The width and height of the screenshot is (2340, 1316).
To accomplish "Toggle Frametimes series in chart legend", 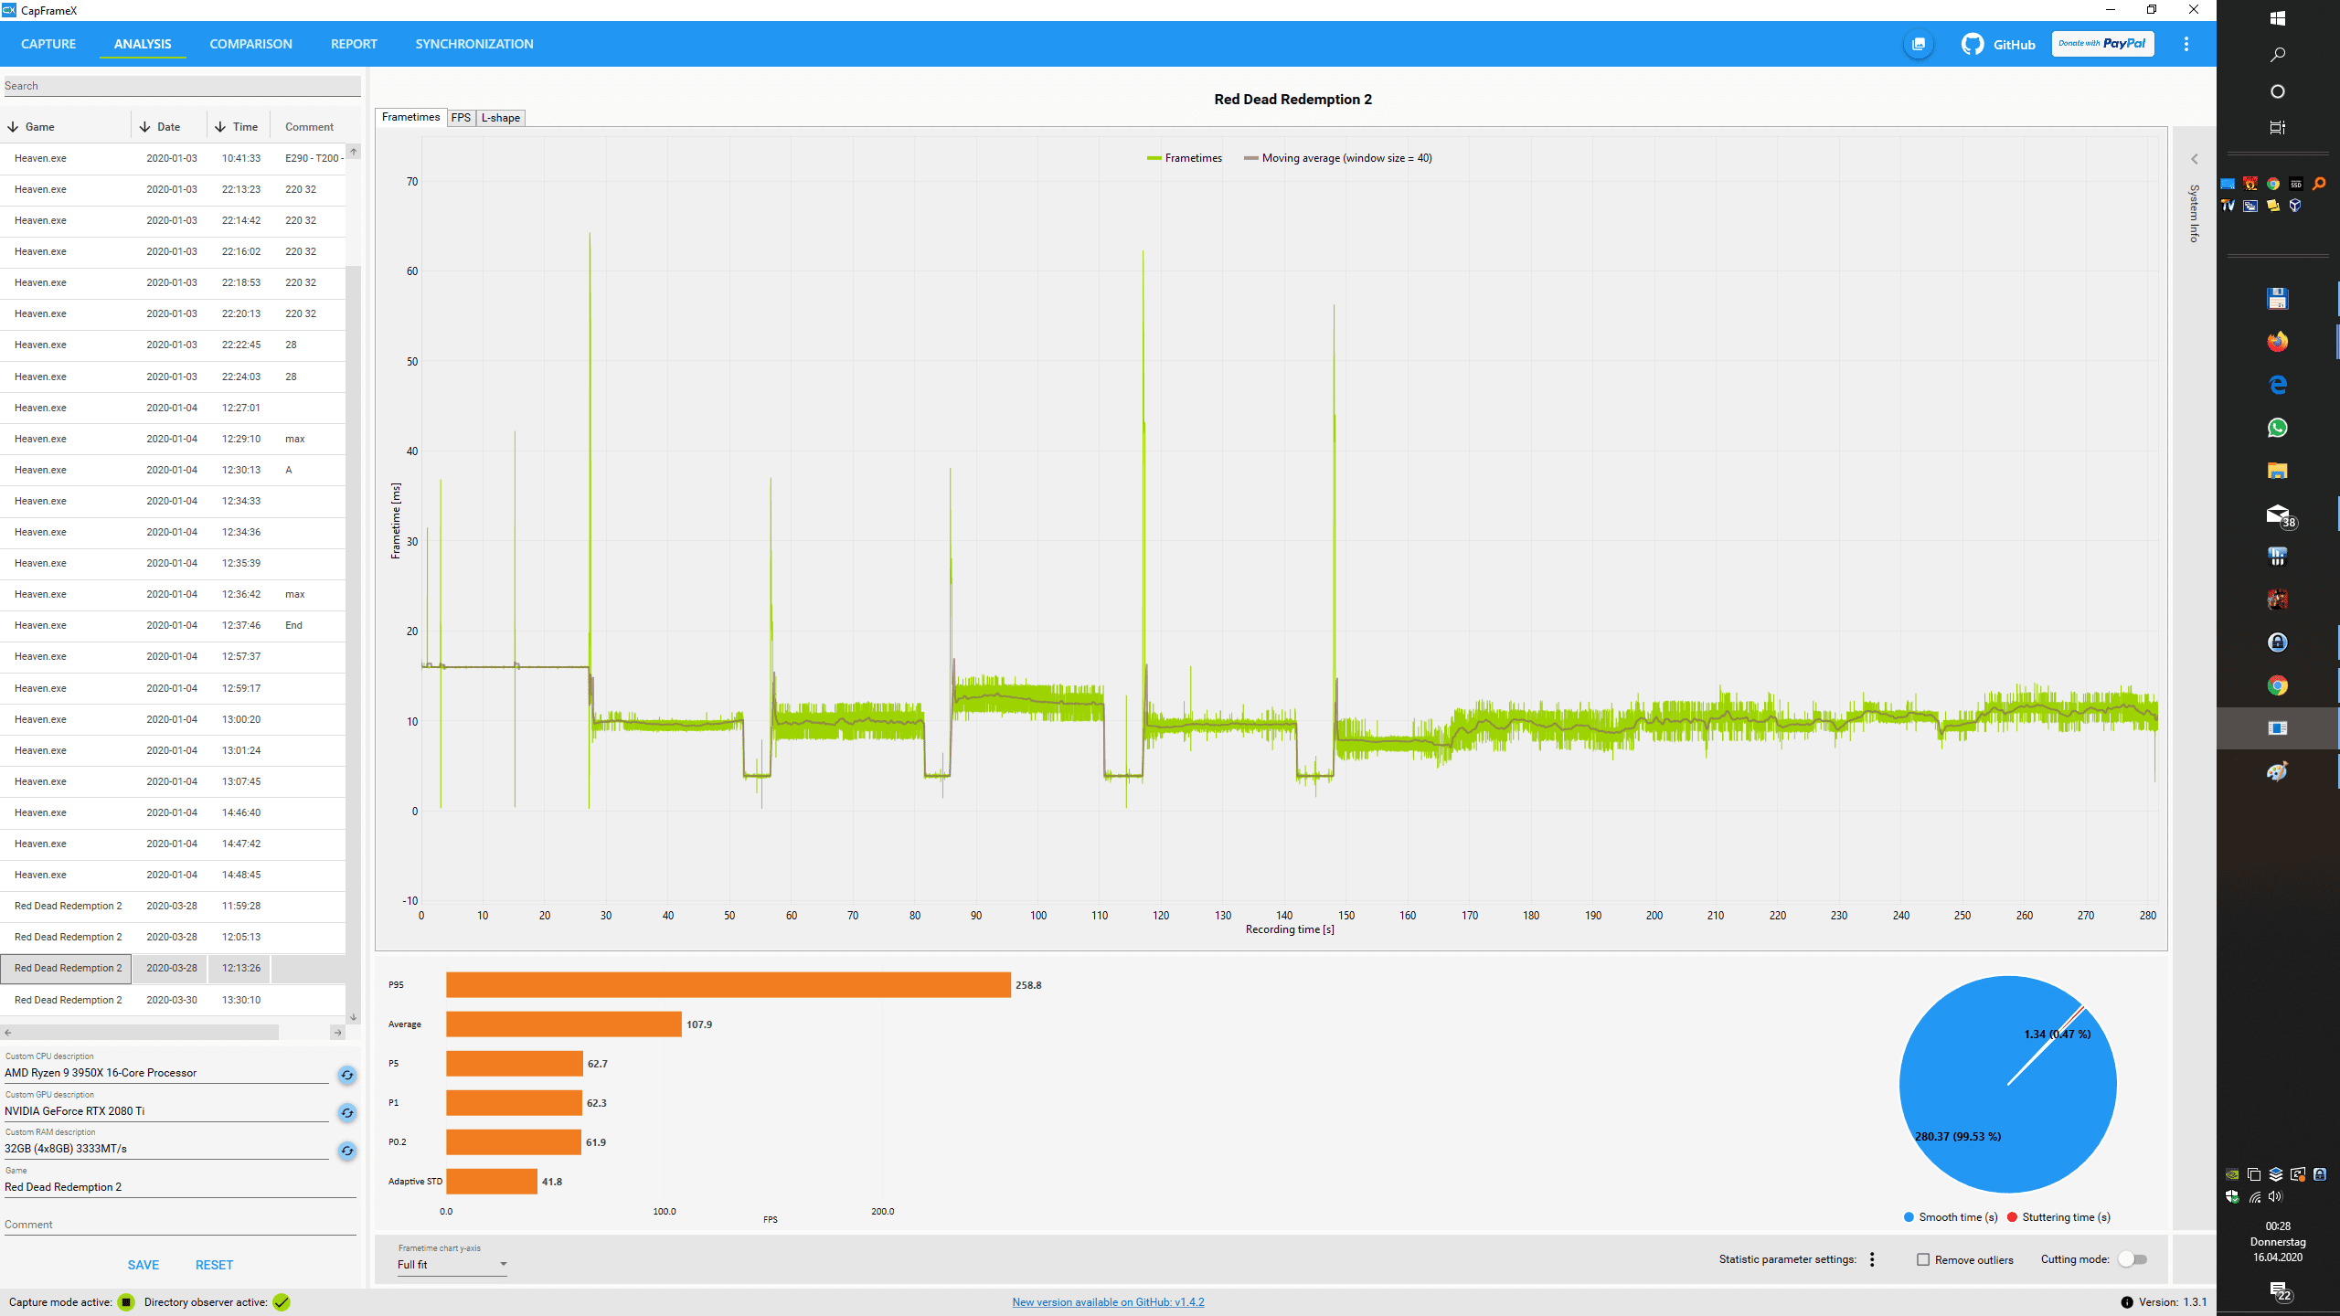I will tap(1185, 158).
